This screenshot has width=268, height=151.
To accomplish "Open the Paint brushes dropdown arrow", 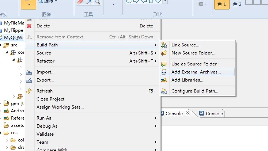I will (113, 4).
